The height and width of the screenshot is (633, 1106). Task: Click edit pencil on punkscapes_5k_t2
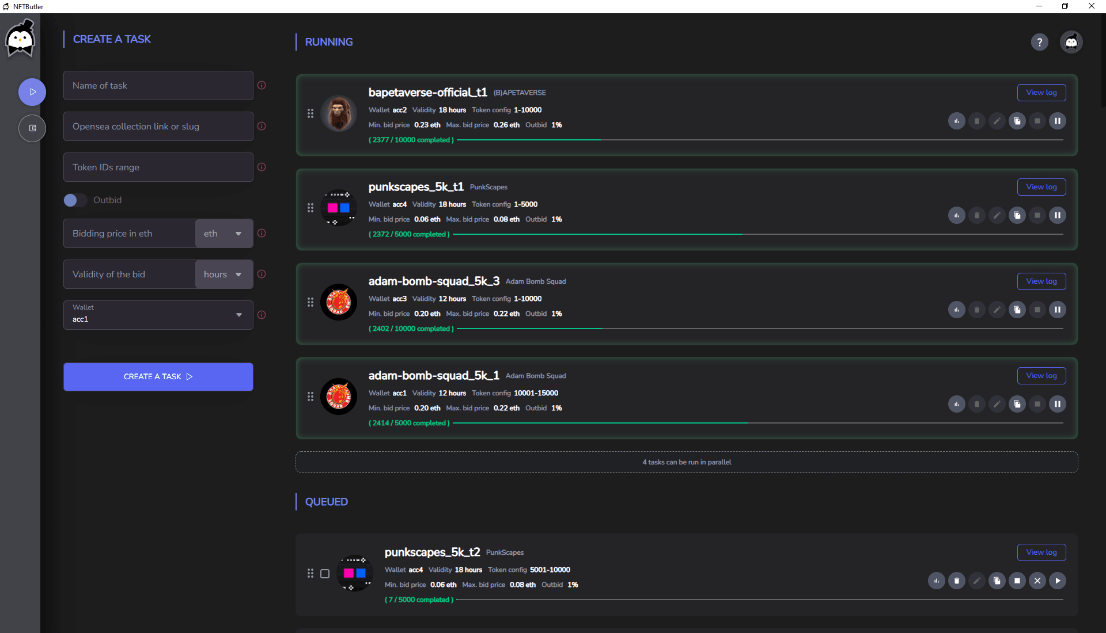point(977,581)
